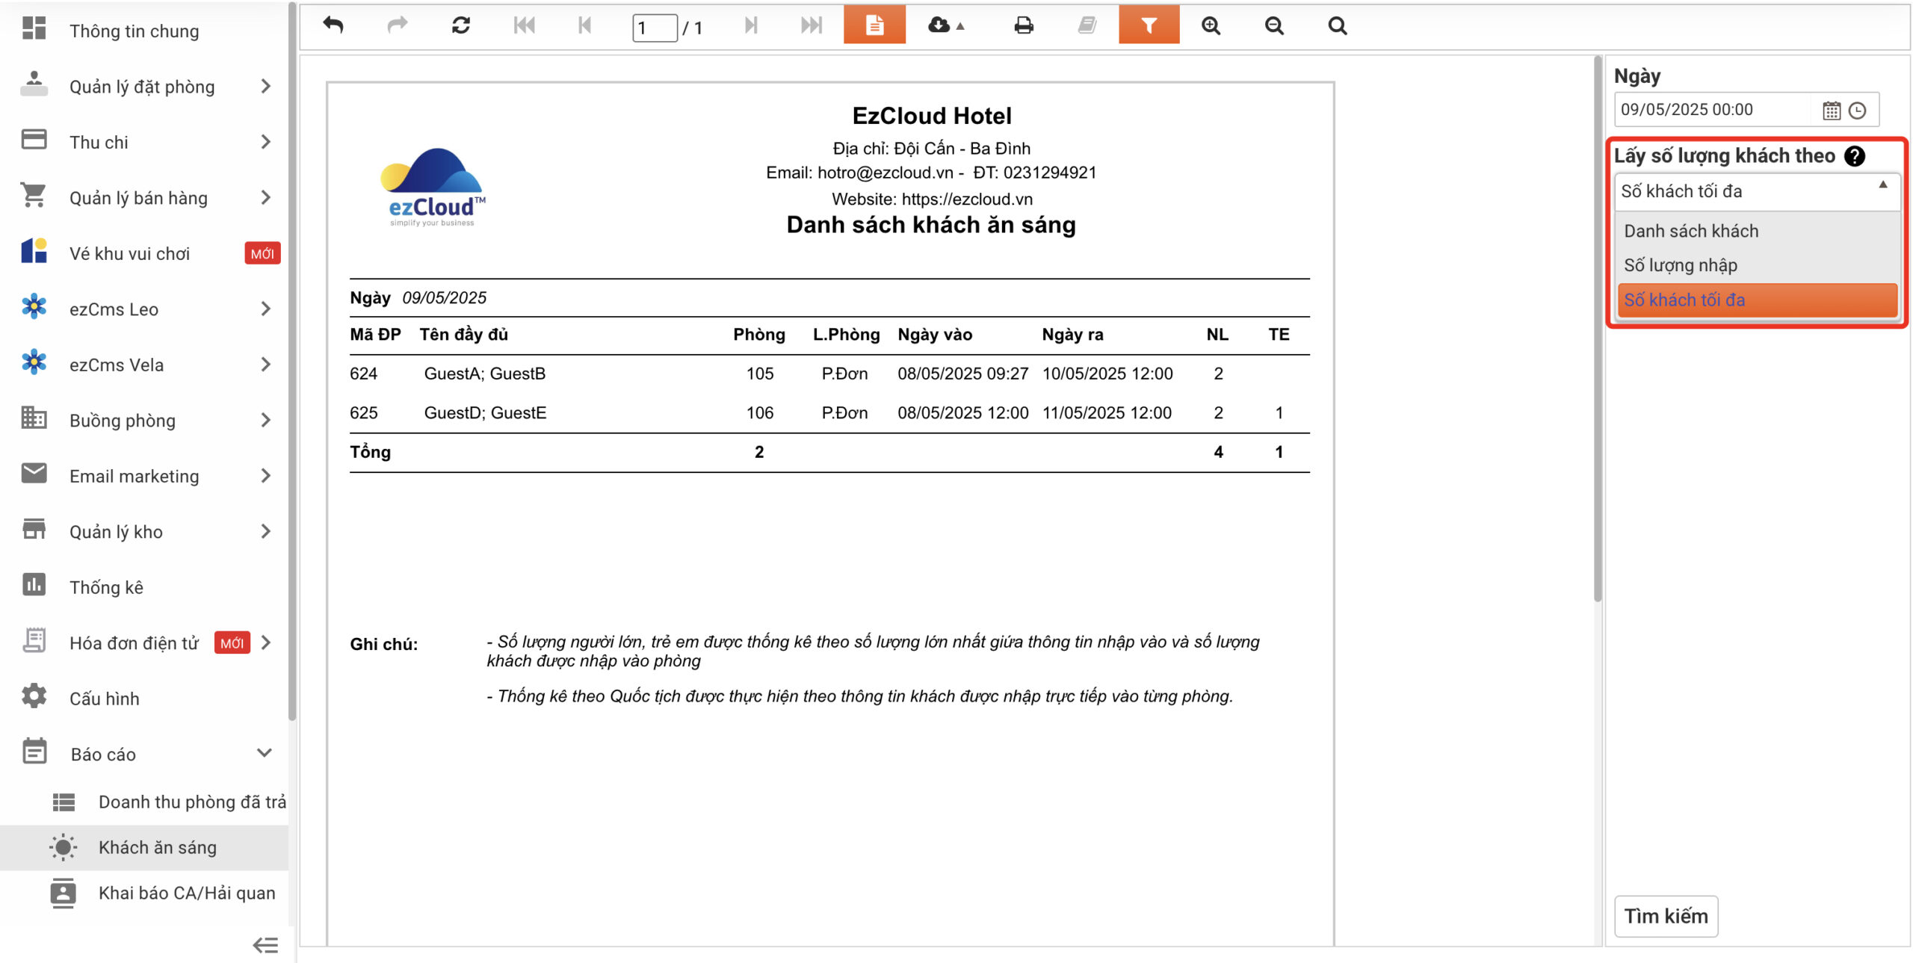Collapse the 'Số khách tối đa' combo box
This screenshot has height=963, width=1913.
click(1882, 185)
